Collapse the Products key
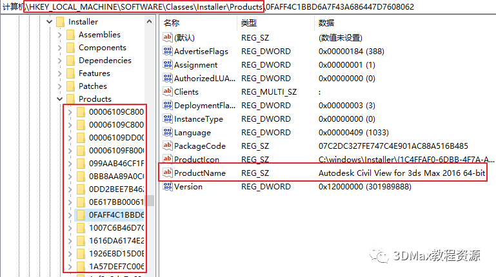This screenshot has height=277, width=496. [60, 99]
